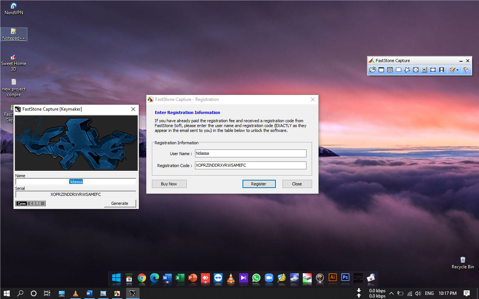
Task: Click Generate in the Keymaker window
Action: click(x=120, y=203)
